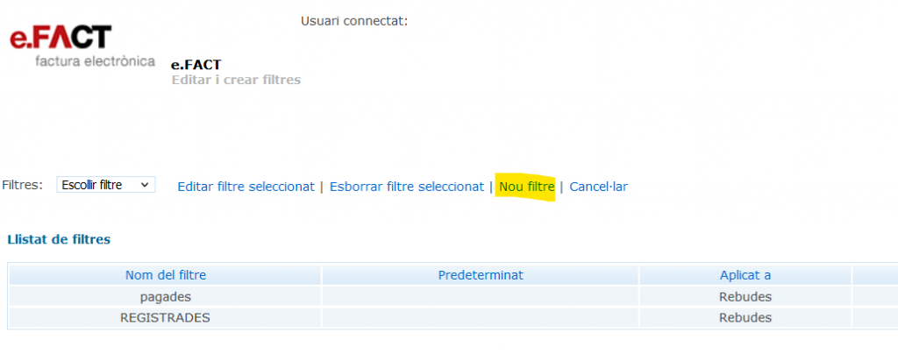Click the Editar i crear filtres subtitle

pyautogui.click(x=236, y=80)
